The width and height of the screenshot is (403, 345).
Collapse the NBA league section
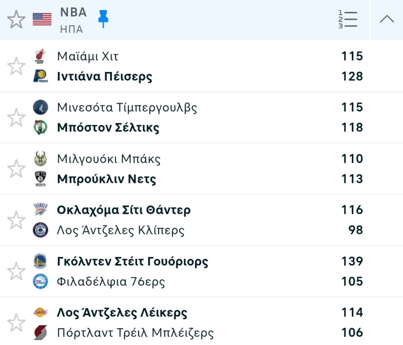tap(386, 19)
